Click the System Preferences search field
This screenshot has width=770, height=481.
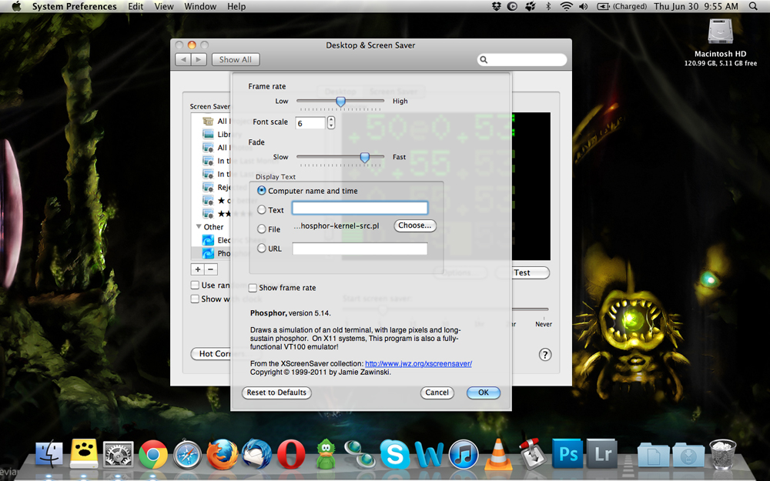522,59
